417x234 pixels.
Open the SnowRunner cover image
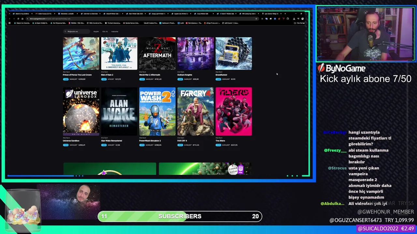click(x=234, y=53)
